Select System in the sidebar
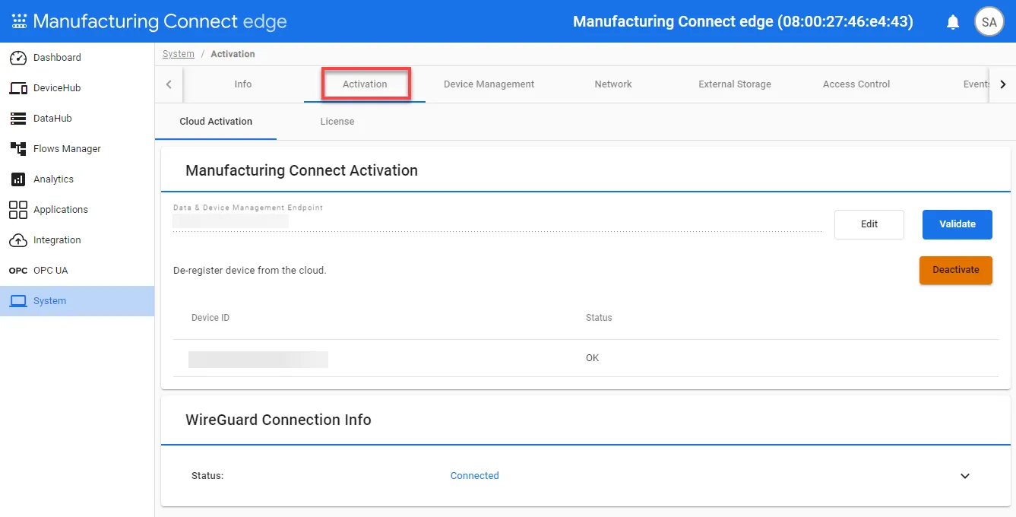This screenshot has height=517, width=1016. coord(77,301)
